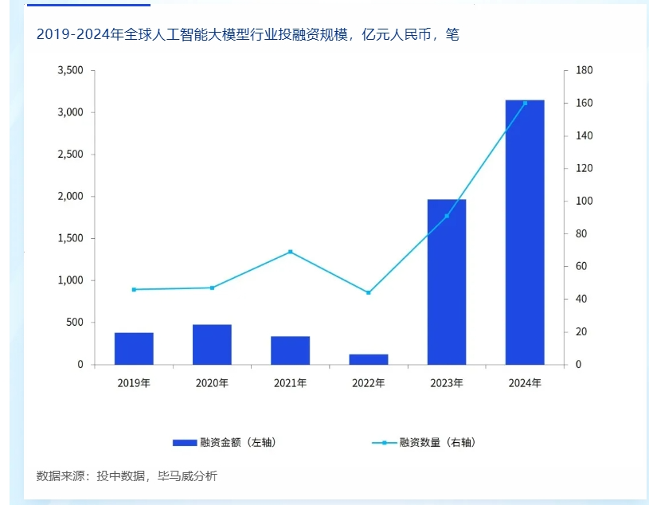Click the cyan 融资数量 legend line marker

[384, 442]
